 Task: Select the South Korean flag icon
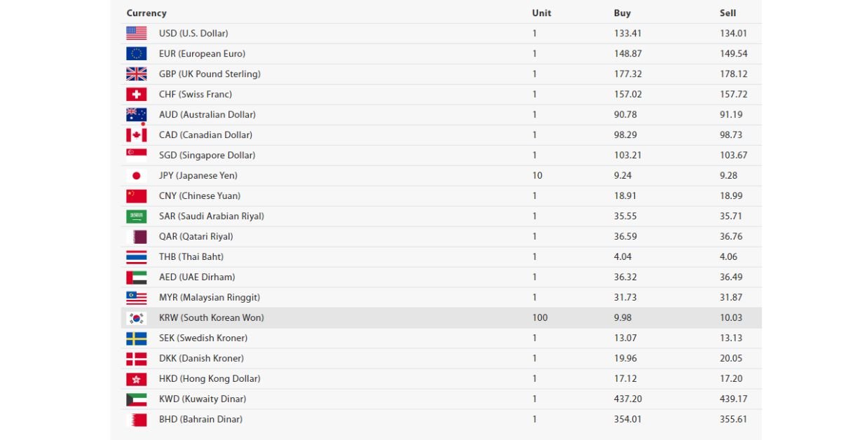[x=137, y=317]
